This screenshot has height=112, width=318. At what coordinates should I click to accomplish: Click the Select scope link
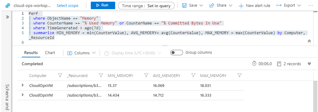[68, 5]
